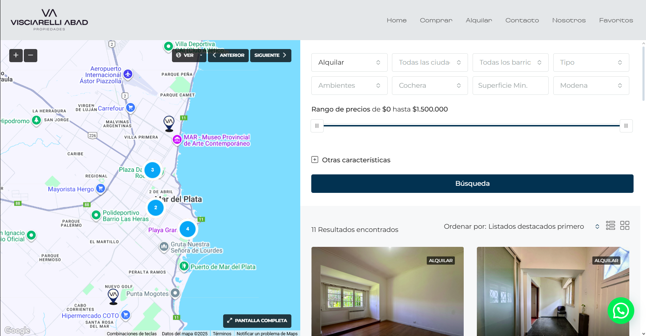Image resolution: width=646 pixels, height=336 pixels.
Task: Click map cluster marker with 3
Action: pos(152,170)
